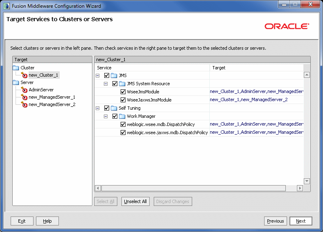Close the Configuration Wizard window
323x232 pixels.
(x=310, y=4)
